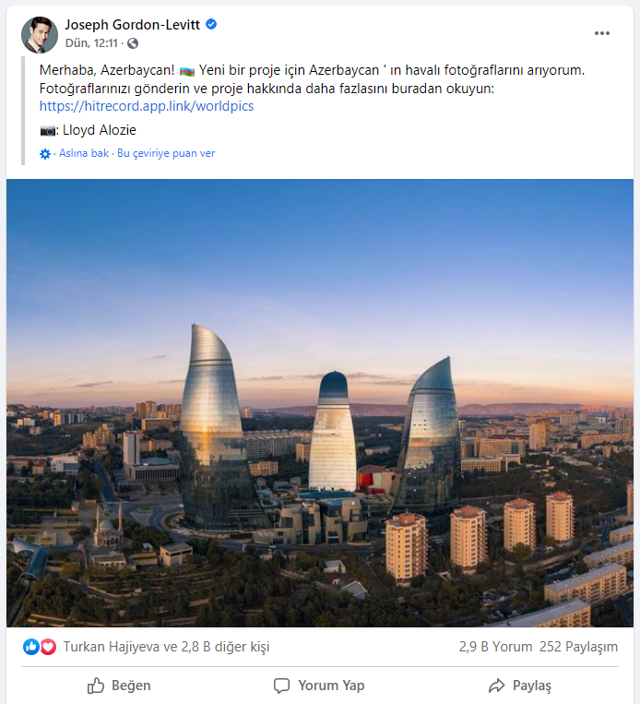Click the share arrow icon
This screenshot has height=704, width=640.
[x=496, y=686]
